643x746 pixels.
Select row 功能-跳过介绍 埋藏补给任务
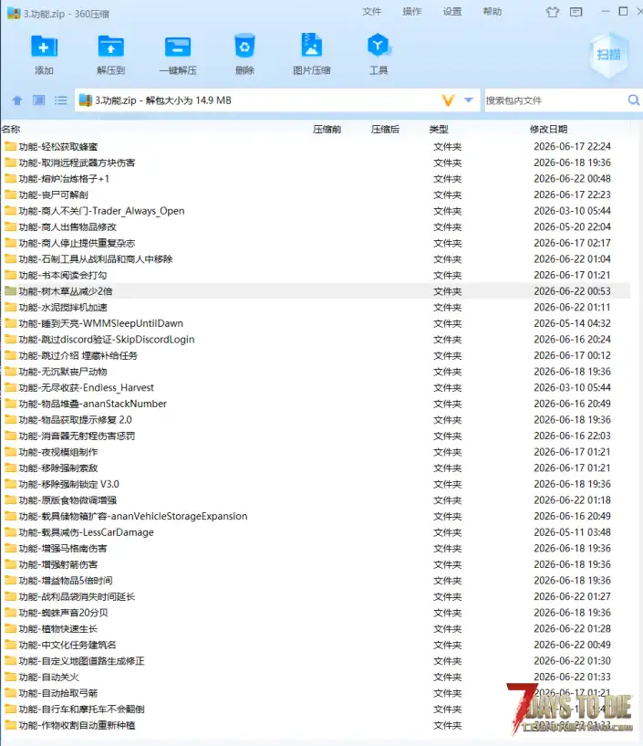316,355
